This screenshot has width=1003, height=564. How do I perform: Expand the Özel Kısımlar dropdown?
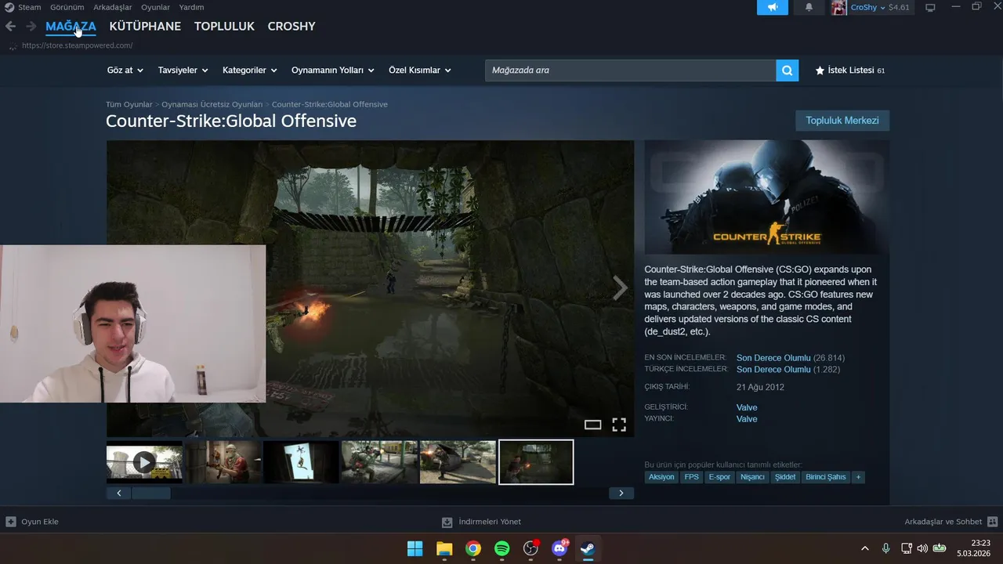[420, 70]
